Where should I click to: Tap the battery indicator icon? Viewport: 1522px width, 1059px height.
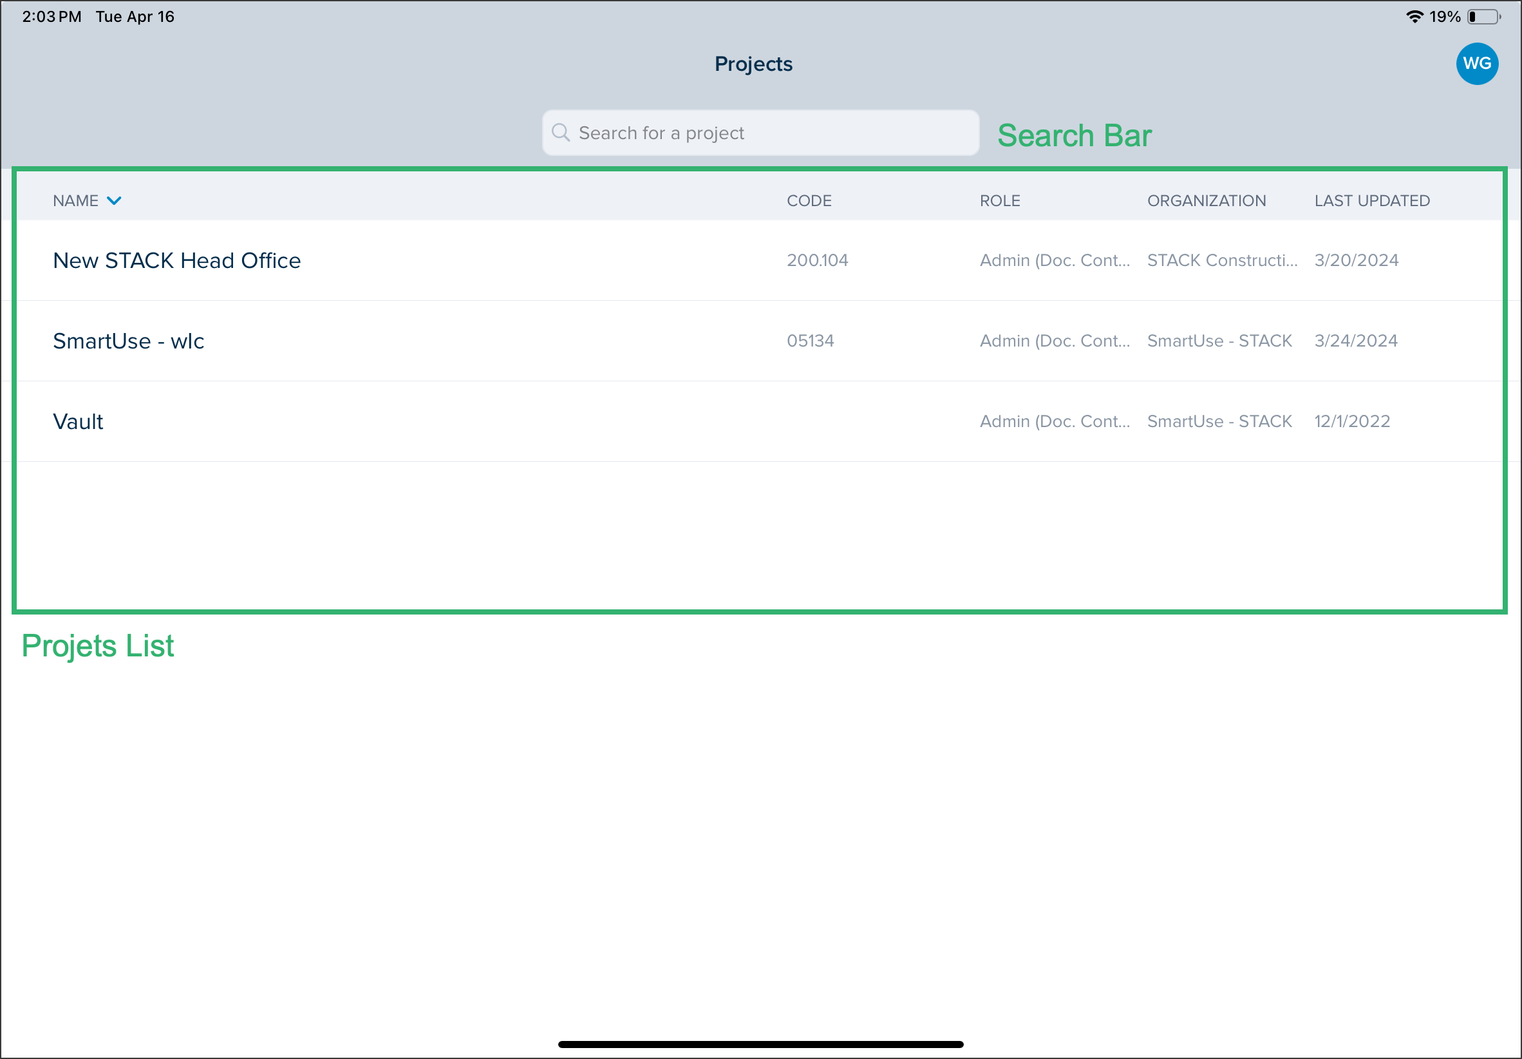[1483, 17]
